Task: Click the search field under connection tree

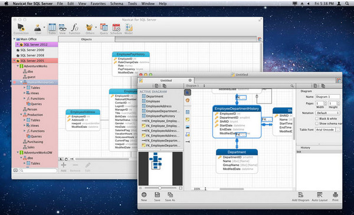Action: (38, 171)
